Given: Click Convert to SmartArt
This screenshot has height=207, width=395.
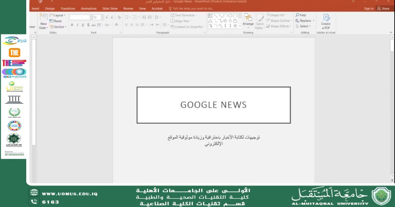Looking at the screenshot, I should pos(187,27).
